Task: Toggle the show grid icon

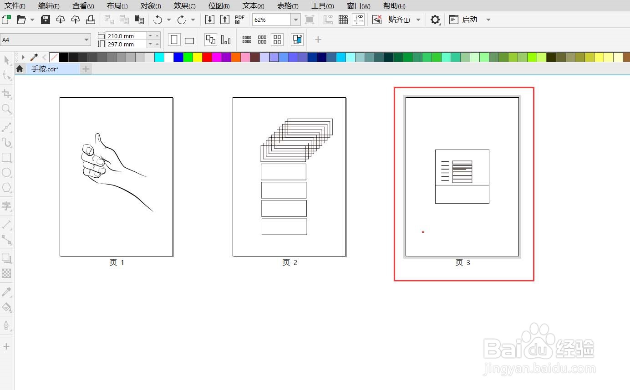Action: pyautogui.click(x=343, y=20)
